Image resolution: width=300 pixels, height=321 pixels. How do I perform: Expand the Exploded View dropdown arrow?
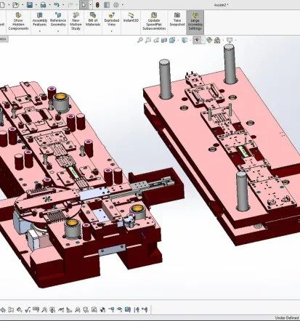[x=112, y=31]
